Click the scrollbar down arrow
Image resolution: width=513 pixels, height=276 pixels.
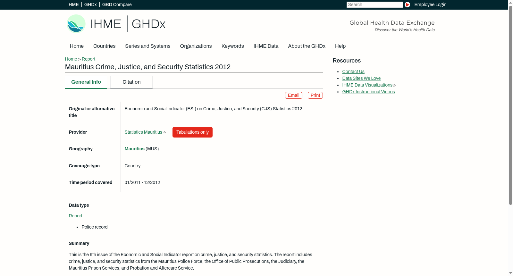pos(510,273)
